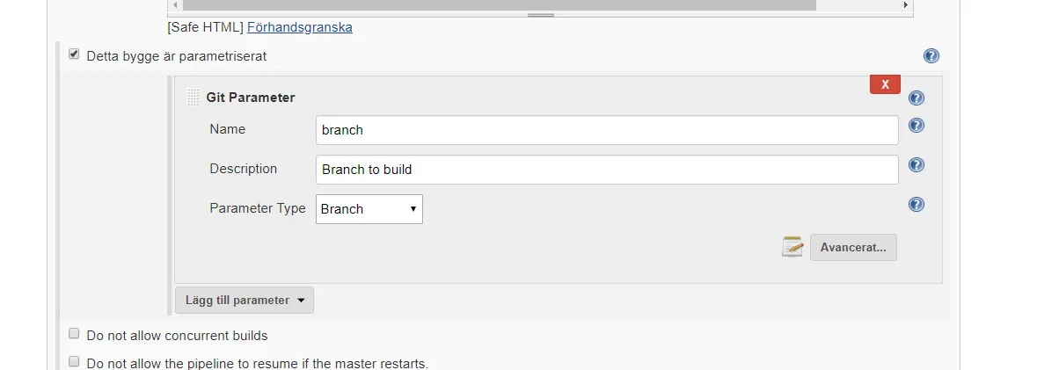Click the notepad icon beside Avancerat
The image size is (1059, 370).
[792, 247]
